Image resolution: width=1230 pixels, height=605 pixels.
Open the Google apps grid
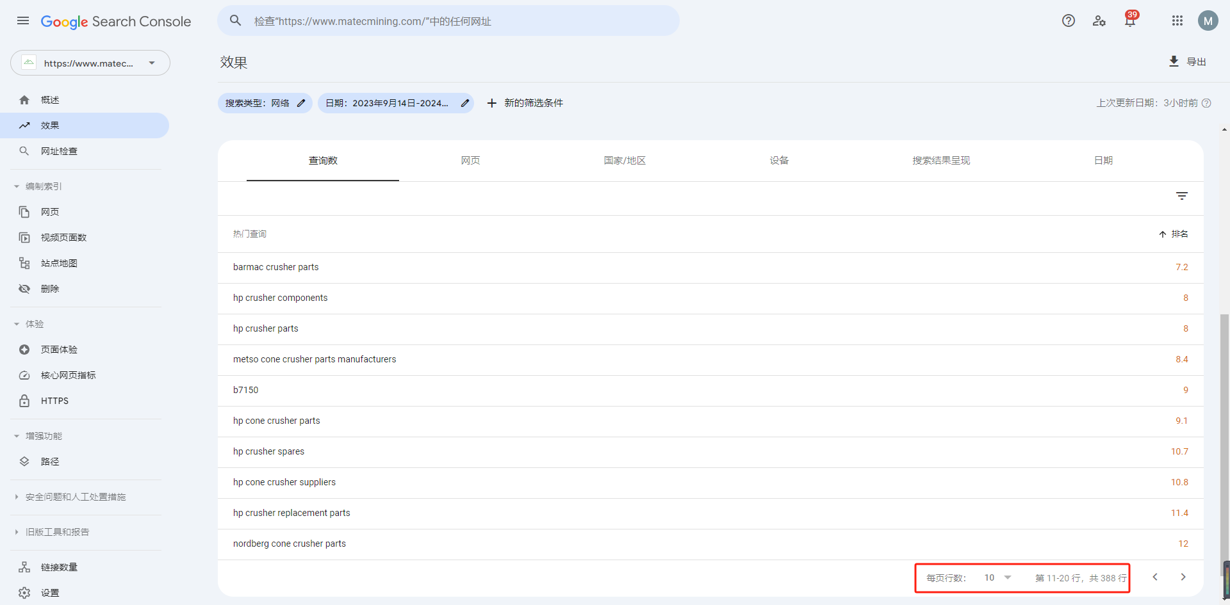pos(1177,20)
